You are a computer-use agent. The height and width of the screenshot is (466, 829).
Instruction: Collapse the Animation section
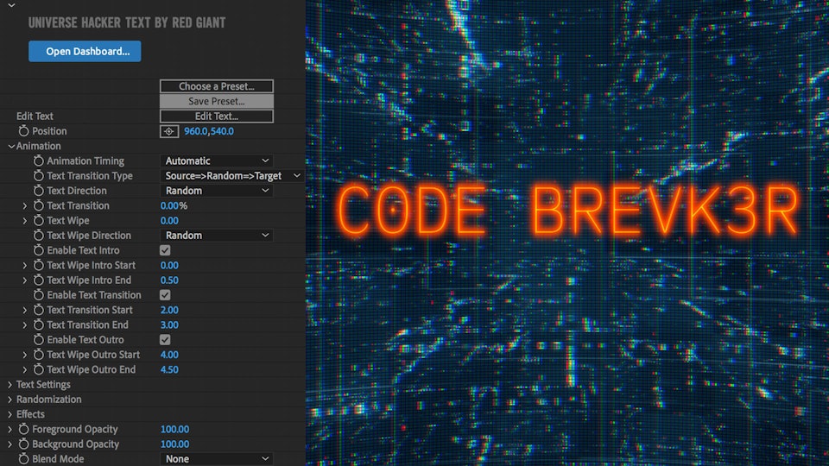click(x=9, y=147)
